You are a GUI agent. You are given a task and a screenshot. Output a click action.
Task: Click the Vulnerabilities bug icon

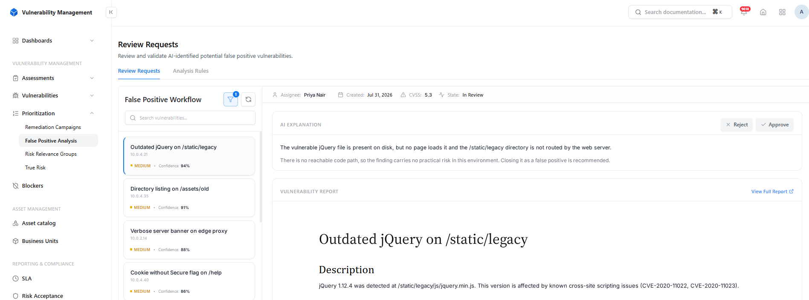coord(16,96)
